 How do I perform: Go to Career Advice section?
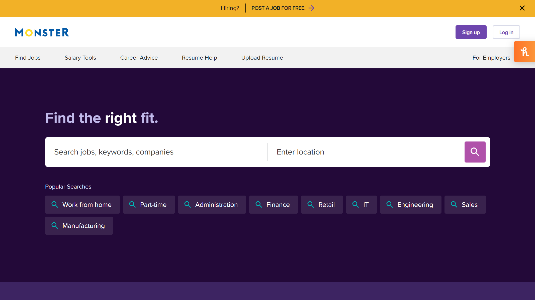(x=139, y=58)
